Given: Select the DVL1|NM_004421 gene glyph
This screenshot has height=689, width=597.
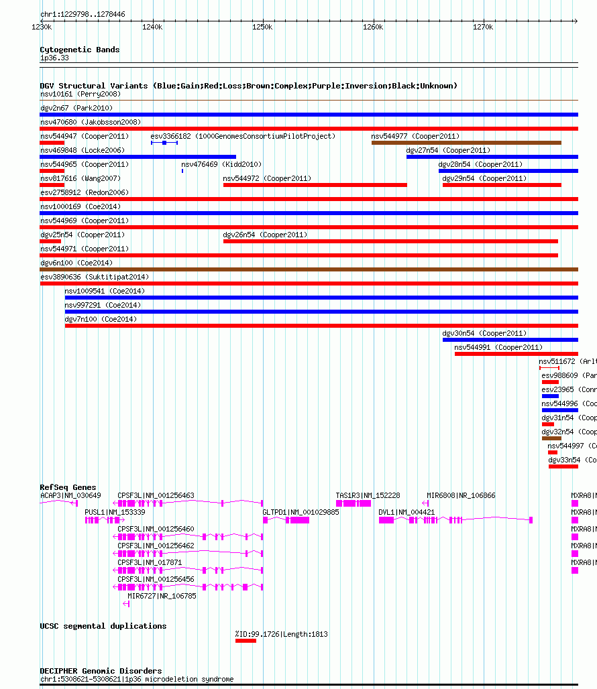Looking at the screenshot, I should pyautogui.click(x=456, y=520).
